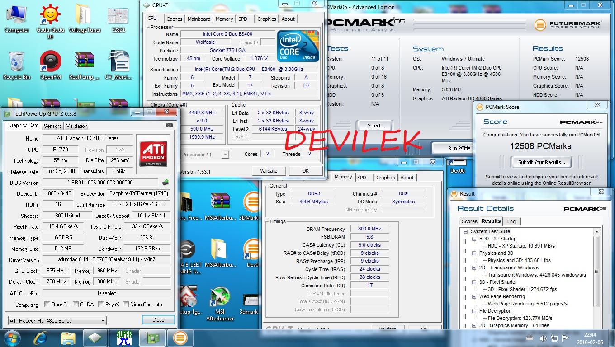Image resolution: width=615 pixels, height=347 pixels.
Task: Open the RealTemp archive on desktop
Action: coord(84,66)
